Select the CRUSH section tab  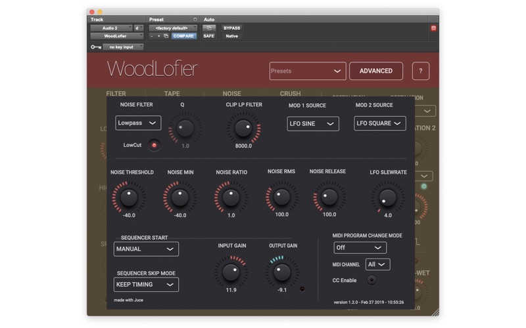(x=290, y=93)
